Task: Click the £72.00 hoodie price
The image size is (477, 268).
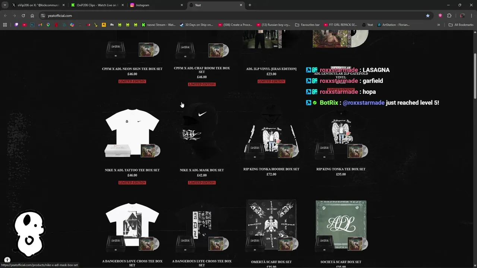Action: pyautogui.click(x=271, y=174)
